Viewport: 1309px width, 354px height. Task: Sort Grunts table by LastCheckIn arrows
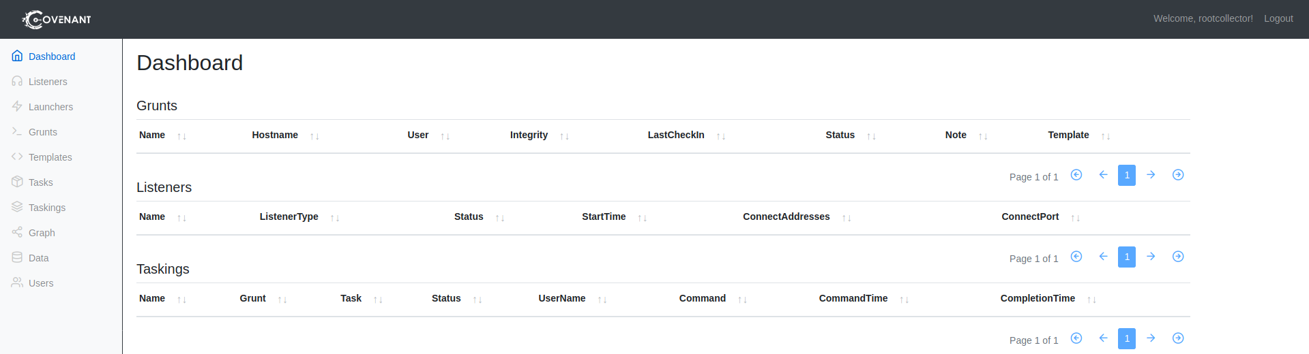tap(721, 136)
